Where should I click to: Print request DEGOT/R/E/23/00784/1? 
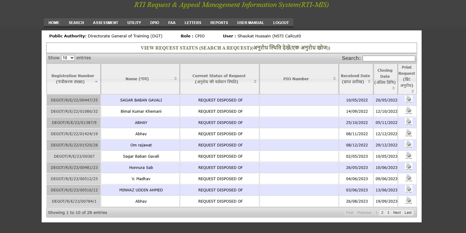pyautogui.click(x=409, y=201)
